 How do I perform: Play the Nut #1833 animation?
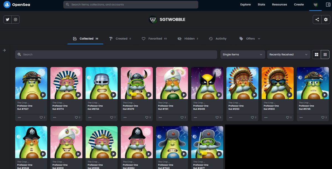point(289,95)
